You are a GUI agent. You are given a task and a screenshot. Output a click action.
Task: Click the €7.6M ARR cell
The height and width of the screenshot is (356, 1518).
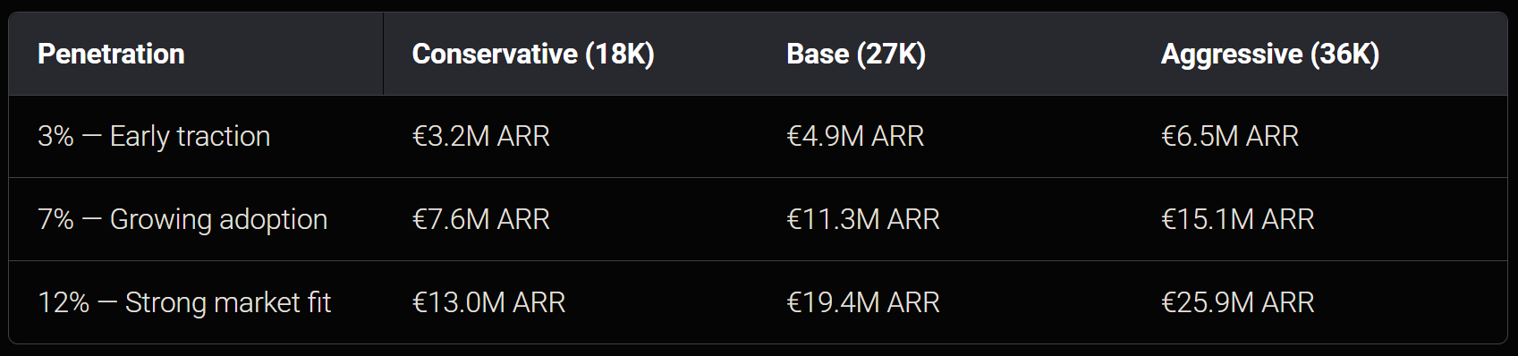click(480, 219)
